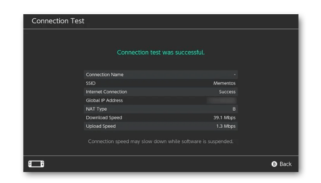Click the connection speed slow down note
The image size is (321, 183).
click(x=160, y=141)
